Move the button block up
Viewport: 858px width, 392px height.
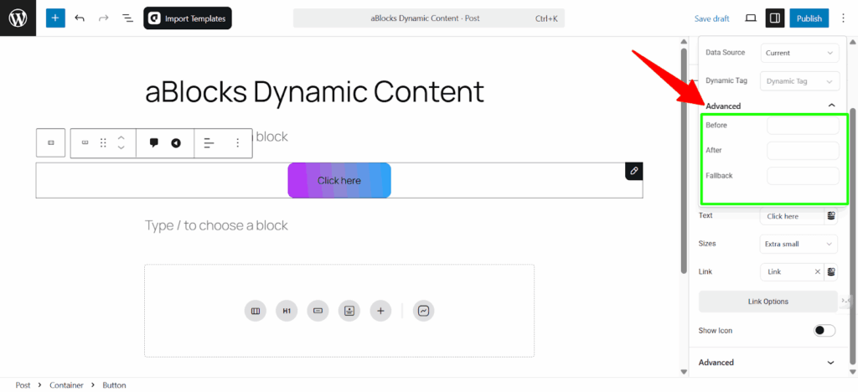pos(121,137)
